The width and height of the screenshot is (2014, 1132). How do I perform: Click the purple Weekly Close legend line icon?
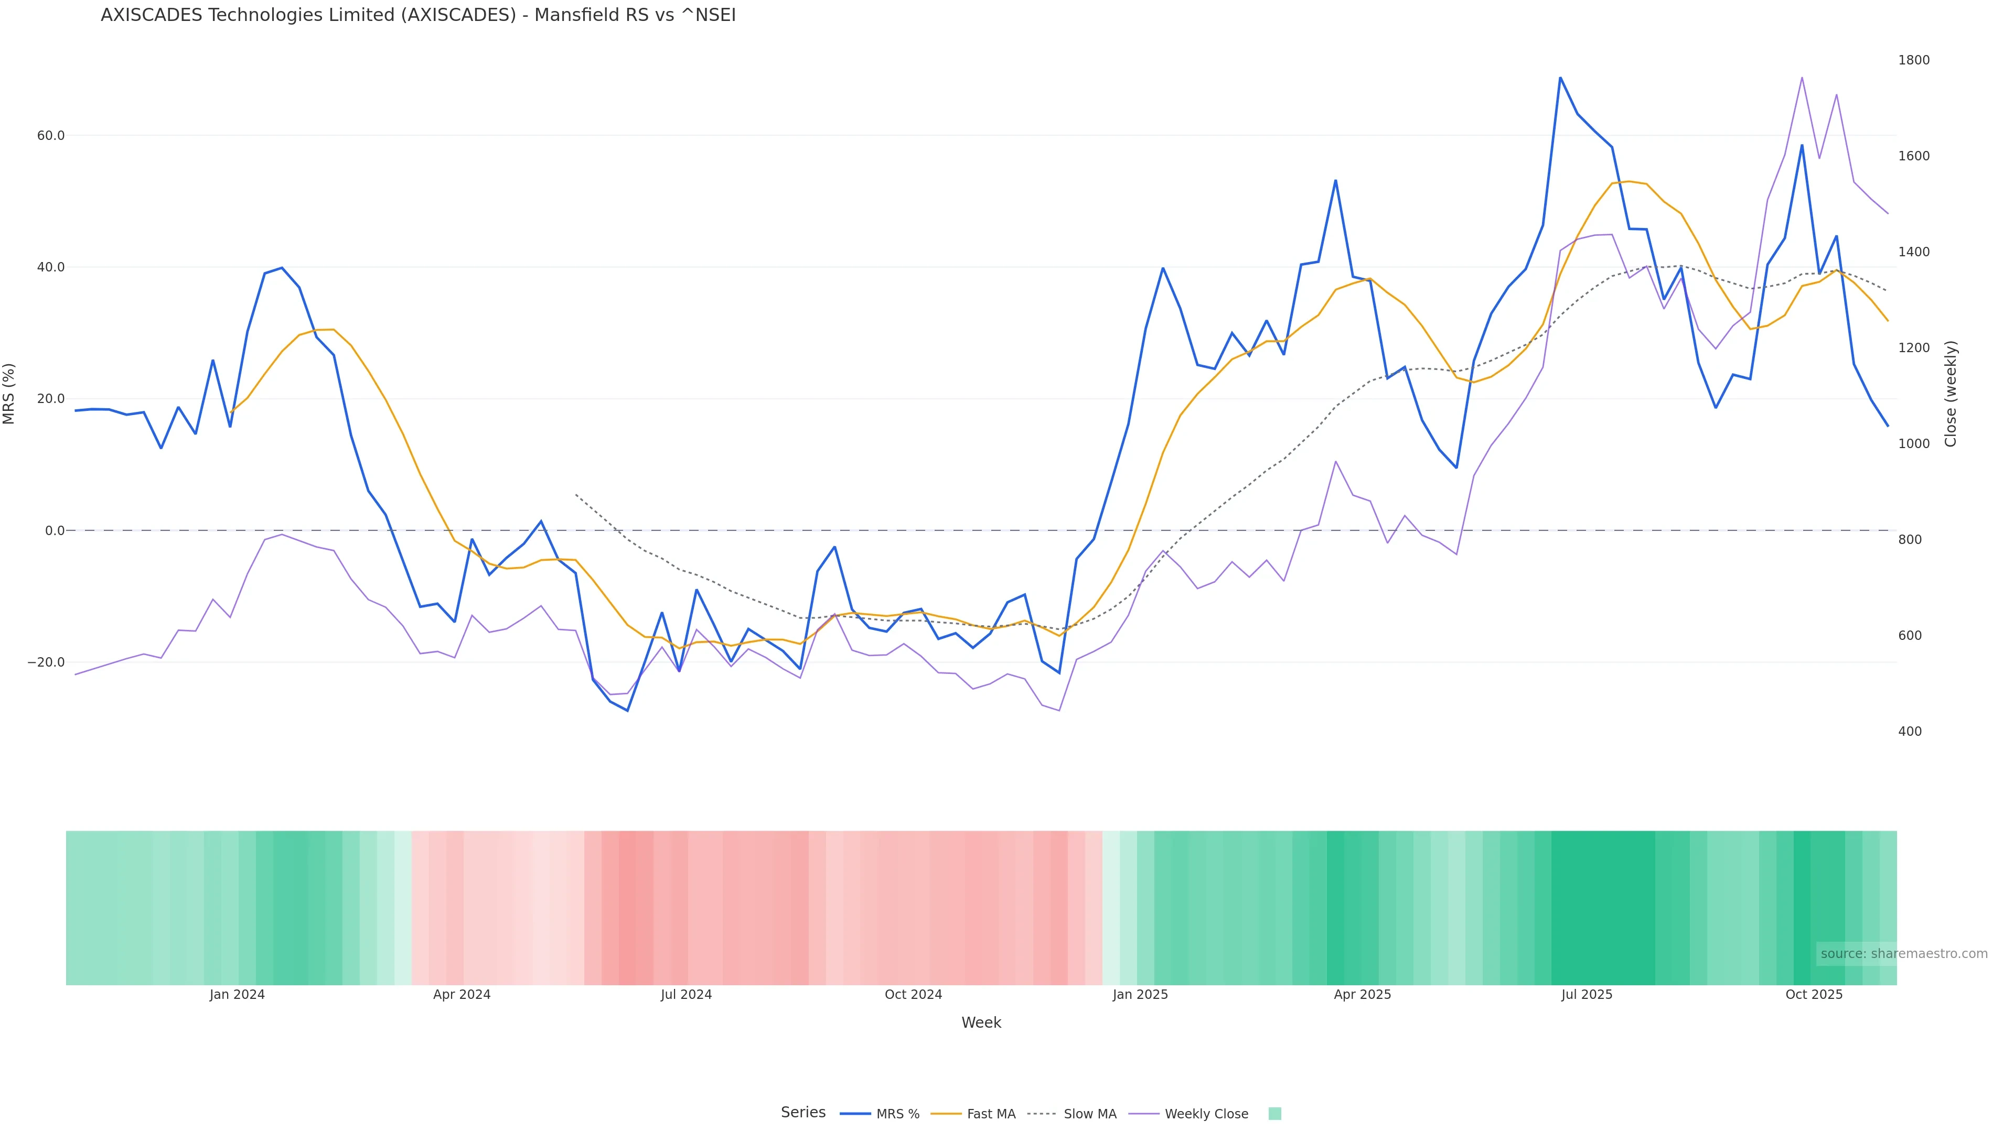[x=1144, y=1114]
